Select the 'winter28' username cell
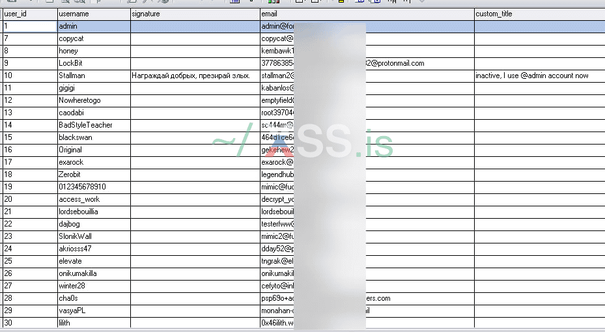This screenshot has width=605, height=332. coord(94,286)
